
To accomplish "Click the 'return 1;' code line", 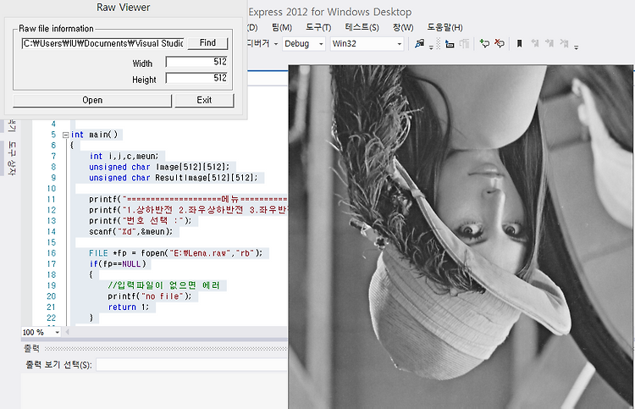I will click(129, 307).
